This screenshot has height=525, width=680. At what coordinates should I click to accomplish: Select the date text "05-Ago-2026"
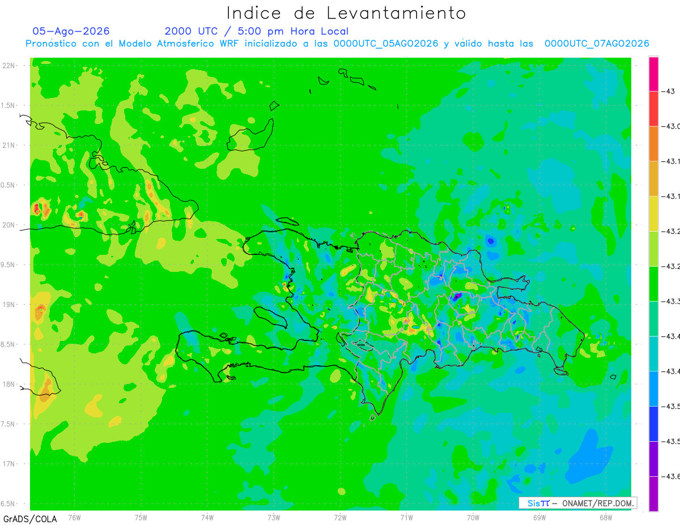[71, 31]
